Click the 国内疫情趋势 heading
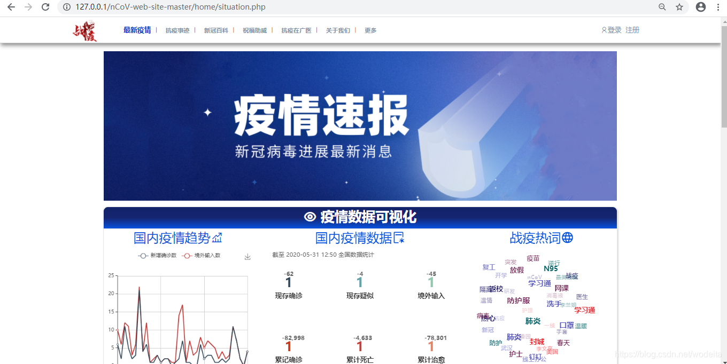727x364 pixels. tap(172, 238)
